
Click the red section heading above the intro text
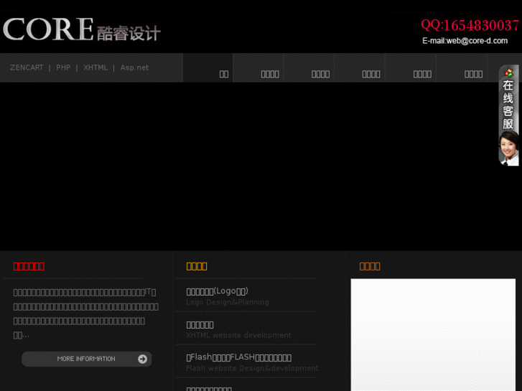29,266
